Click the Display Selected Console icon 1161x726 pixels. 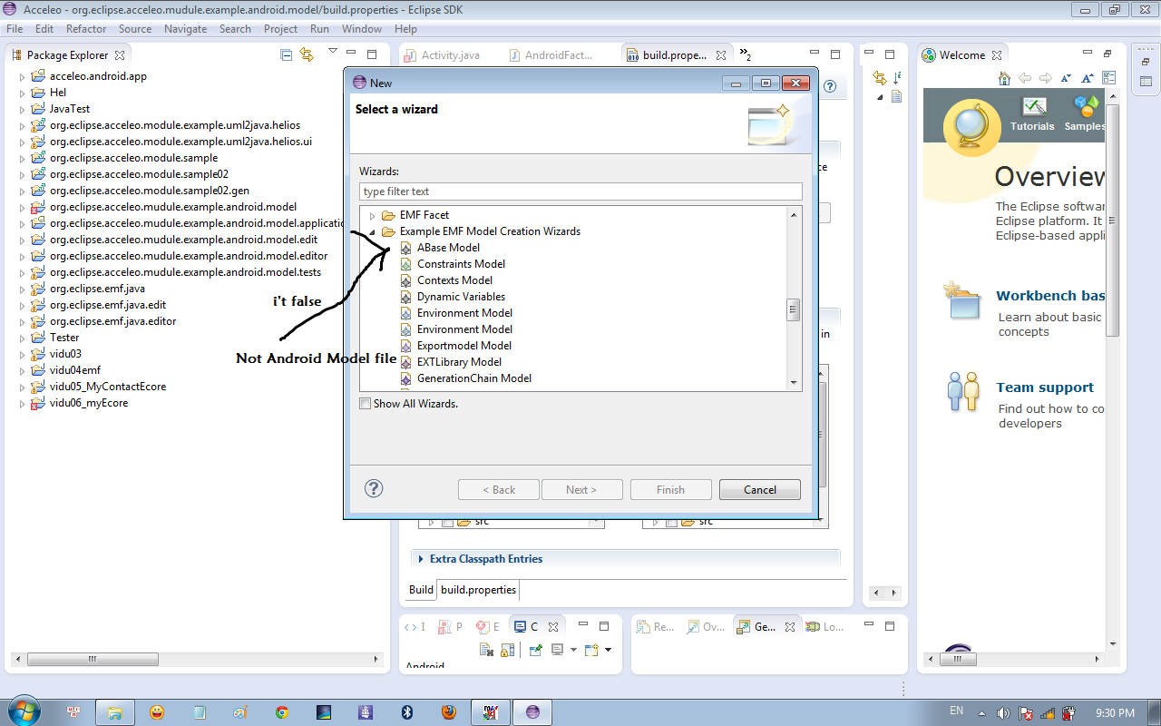[x=557, y=650]
